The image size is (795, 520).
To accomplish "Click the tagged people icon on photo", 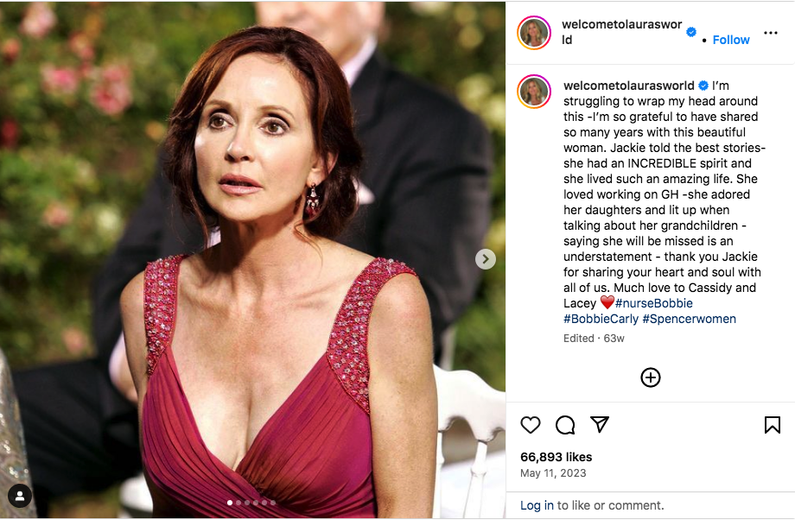I will pos(20,495).
